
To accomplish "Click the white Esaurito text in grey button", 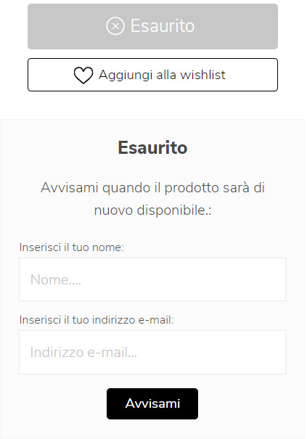I will point(163,25).
